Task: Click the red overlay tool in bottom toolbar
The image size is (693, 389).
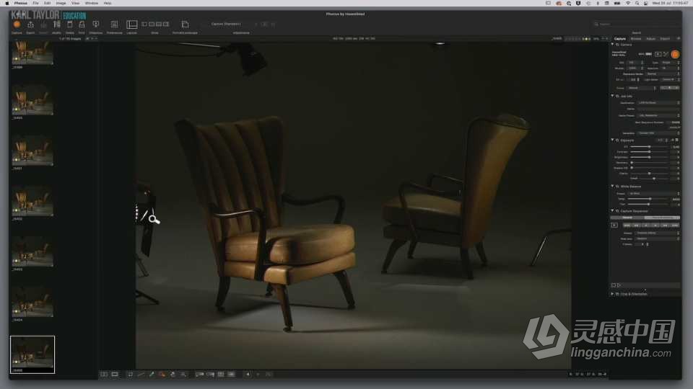Action: coord(162,375)
